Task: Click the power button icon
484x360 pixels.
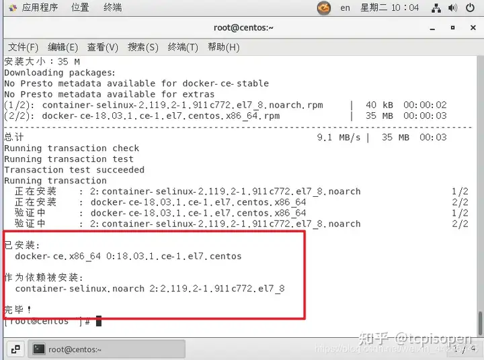Action: tap(470, 7)
